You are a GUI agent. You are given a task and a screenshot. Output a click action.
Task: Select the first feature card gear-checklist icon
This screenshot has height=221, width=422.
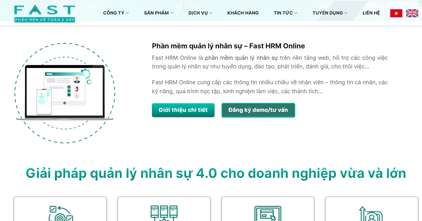(x=60, y=213)
